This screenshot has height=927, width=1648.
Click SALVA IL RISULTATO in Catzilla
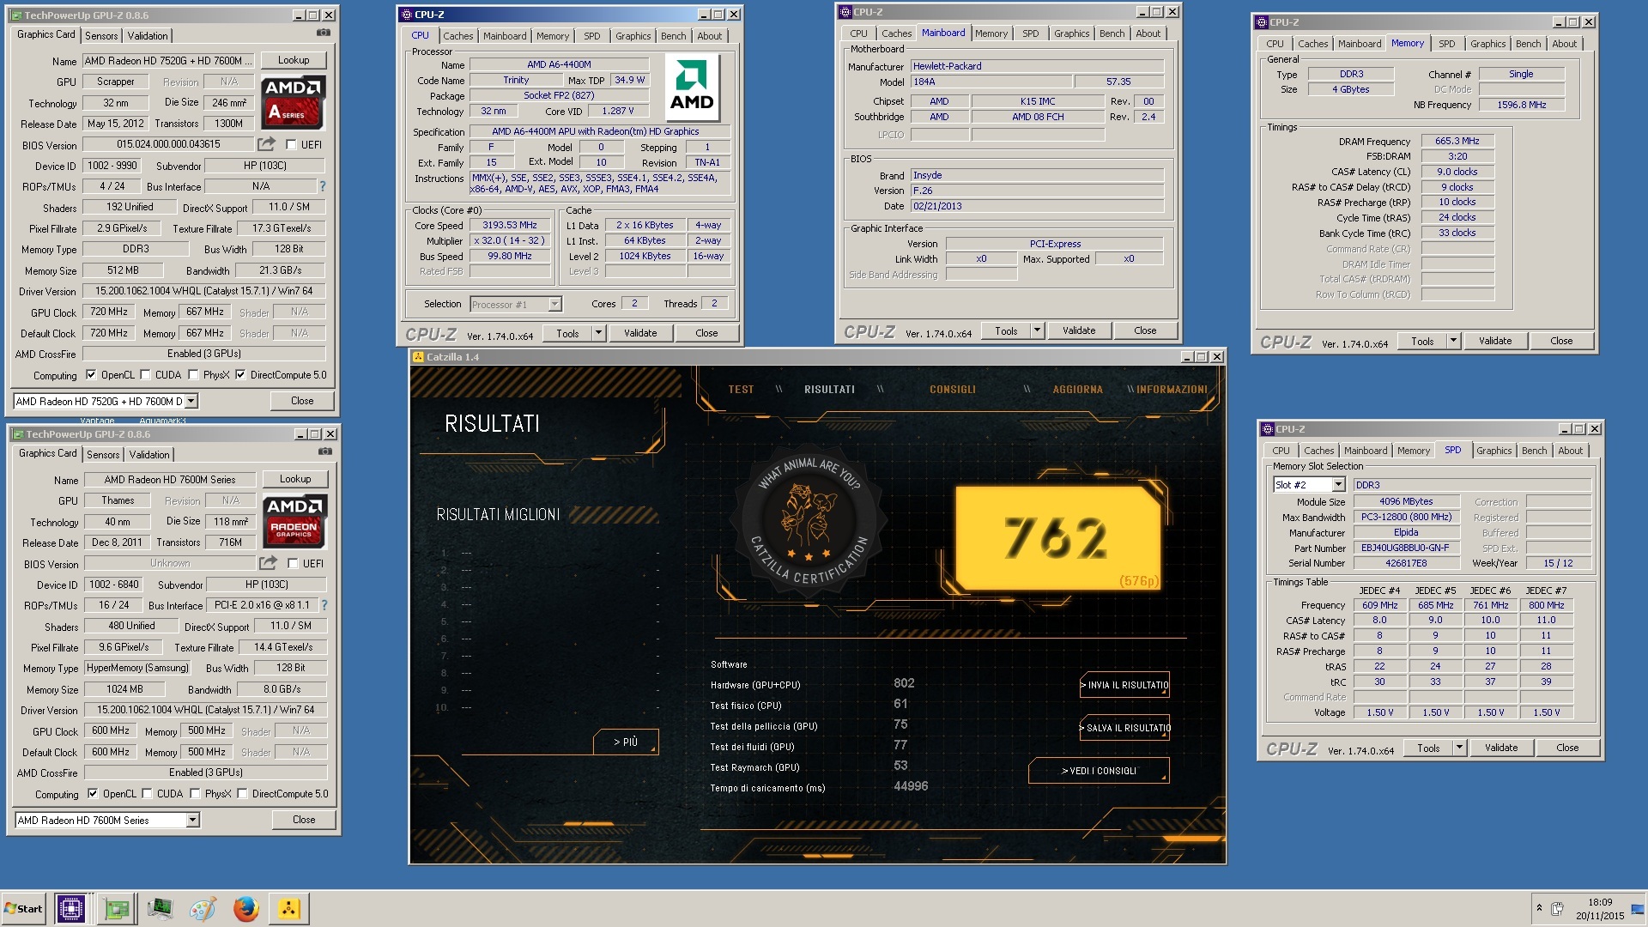click(x=1124, y=728)
